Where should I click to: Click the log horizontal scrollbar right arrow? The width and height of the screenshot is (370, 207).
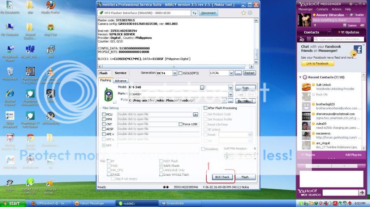(x=251, y=67)
